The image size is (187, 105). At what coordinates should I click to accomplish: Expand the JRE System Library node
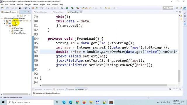(x=5, y=21)
